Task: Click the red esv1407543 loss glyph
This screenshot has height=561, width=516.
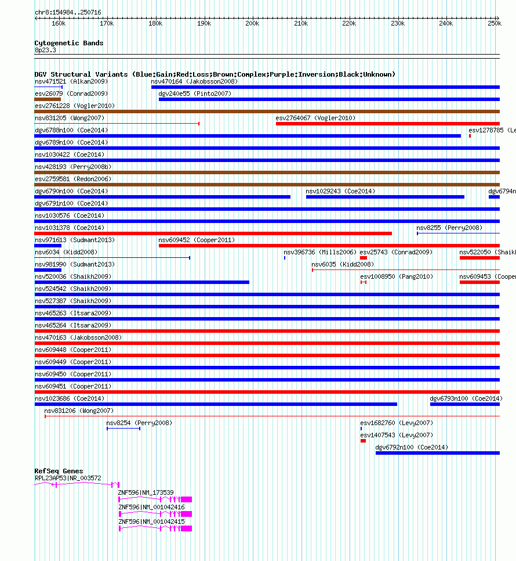Action: [363, 441]
